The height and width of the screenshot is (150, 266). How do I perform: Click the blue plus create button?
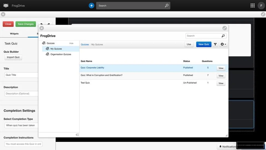[91, 5]
